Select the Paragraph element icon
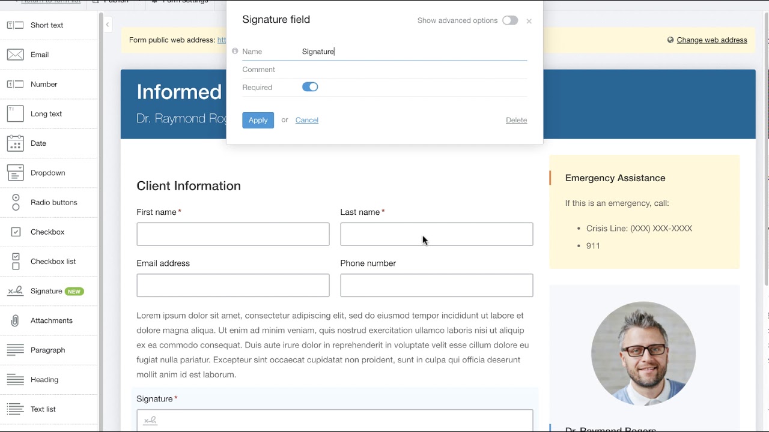This screenshot has width=769, height=432. [16, 350]
